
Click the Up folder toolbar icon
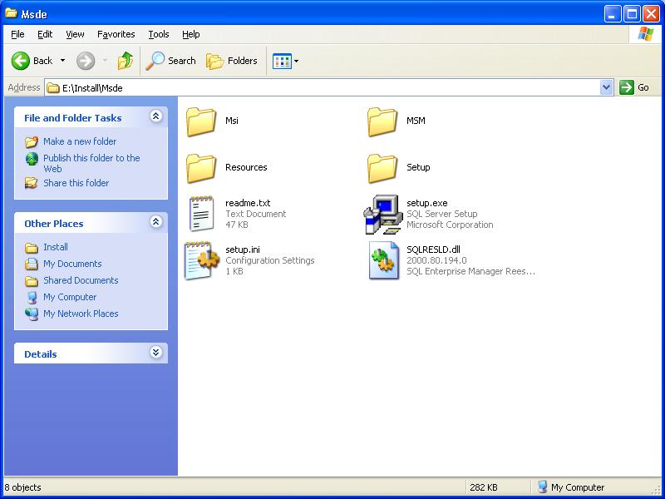126,61
